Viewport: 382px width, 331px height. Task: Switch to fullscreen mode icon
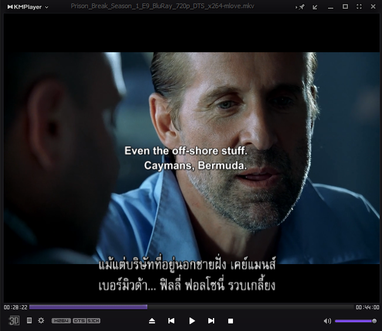pyautogui.click(x=359, y=6)
